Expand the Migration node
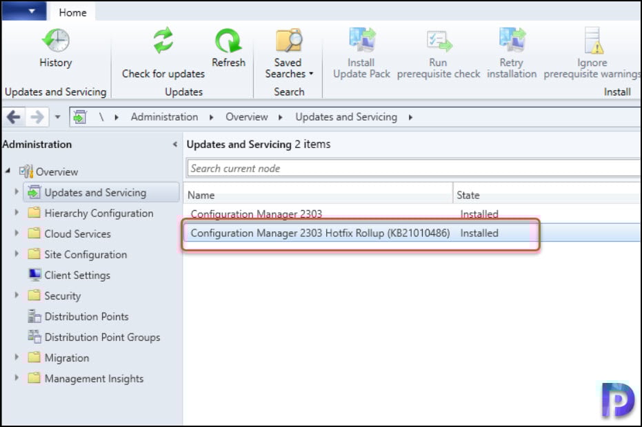The image size is (642, 427). pyautogui.click(x=17, y=357)
